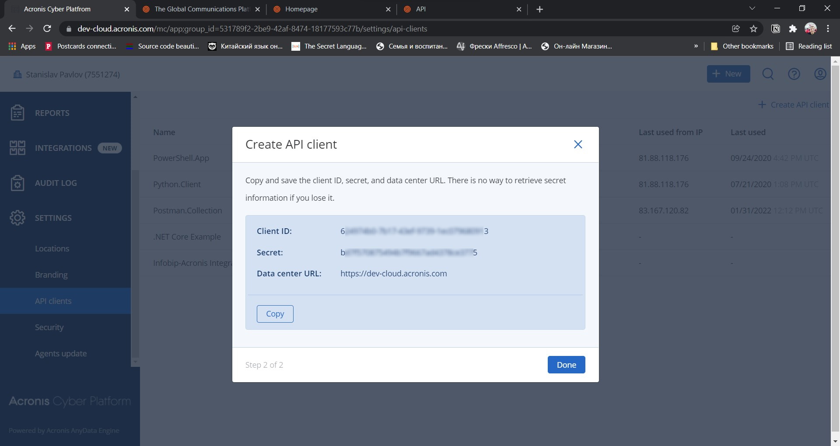Open Other bookmarks folder
Image resolution: width=840 pixels, height=446 pixels.
coord(742,46)
